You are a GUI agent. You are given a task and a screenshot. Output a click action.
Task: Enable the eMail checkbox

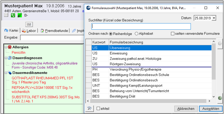pos(98,109)
